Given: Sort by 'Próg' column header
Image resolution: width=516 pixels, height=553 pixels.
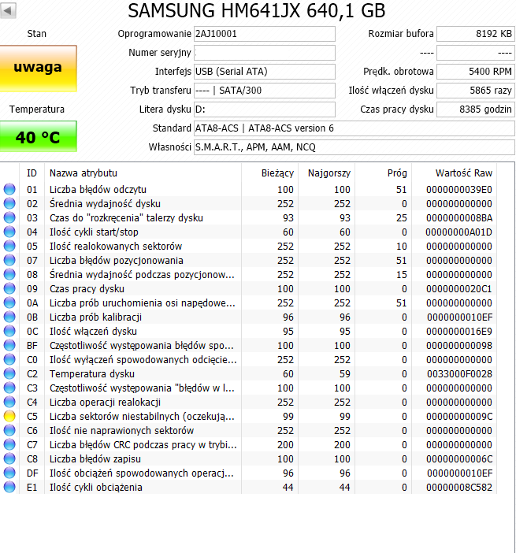Looking at the screenshot, I should pos(384,173).
